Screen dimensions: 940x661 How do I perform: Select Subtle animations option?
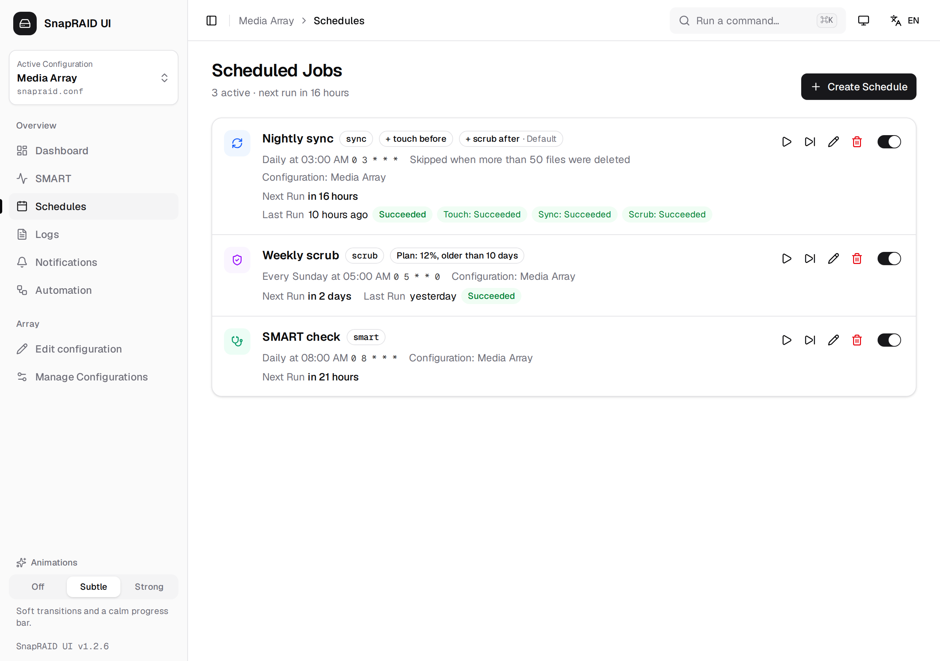tap(93, 586)
